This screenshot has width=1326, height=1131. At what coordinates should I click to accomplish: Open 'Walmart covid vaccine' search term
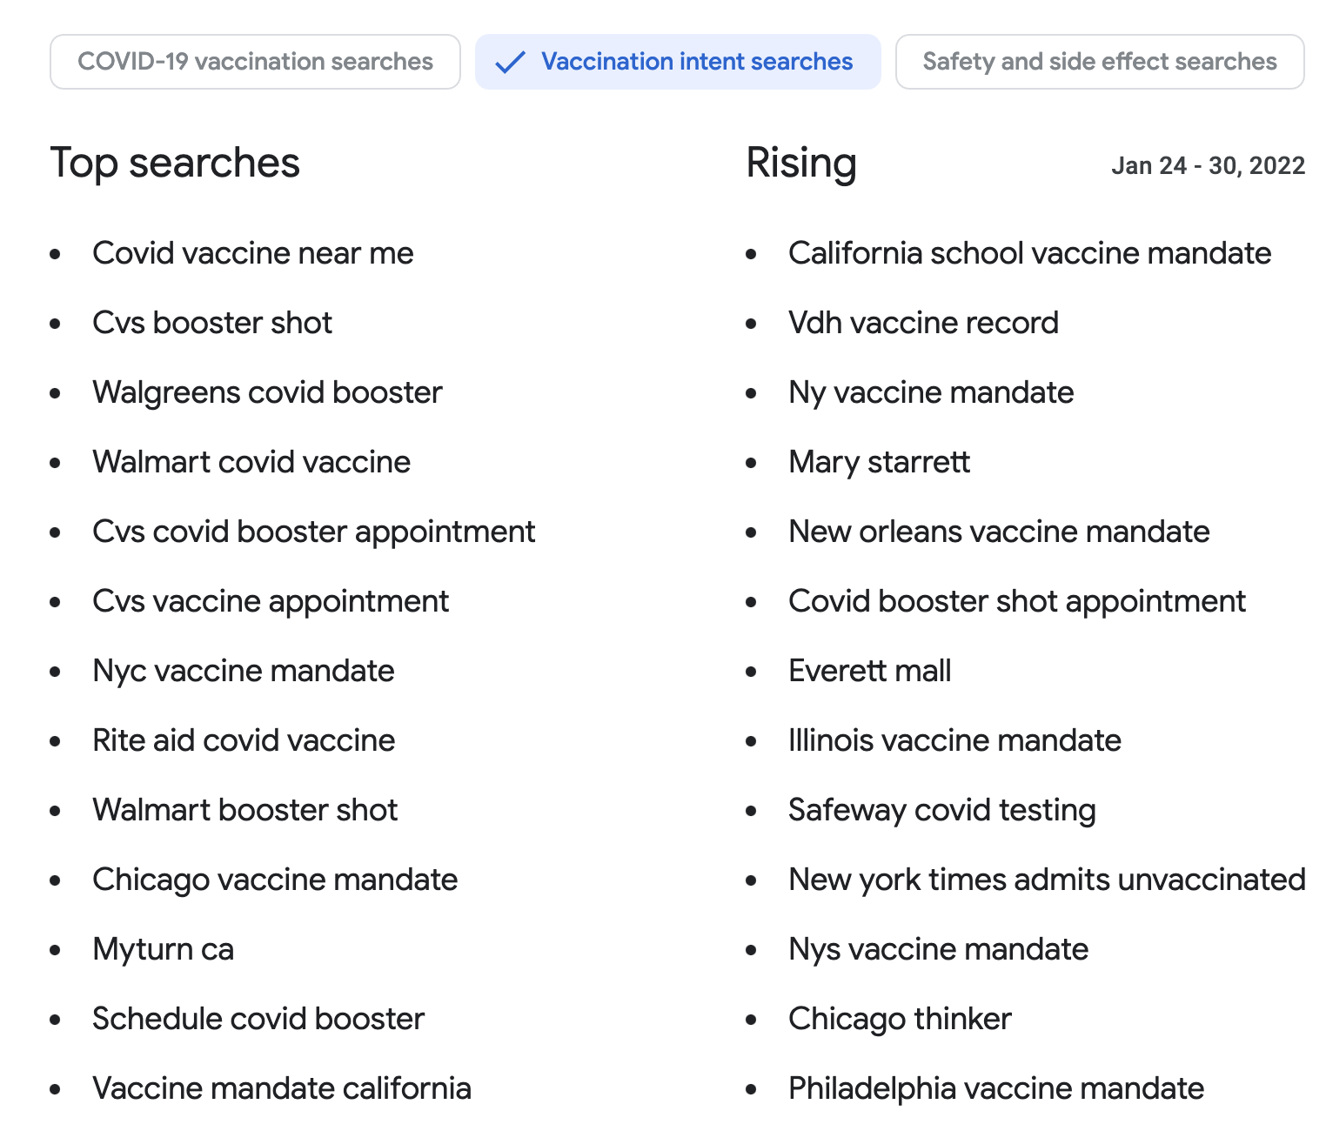pos(251,462)
